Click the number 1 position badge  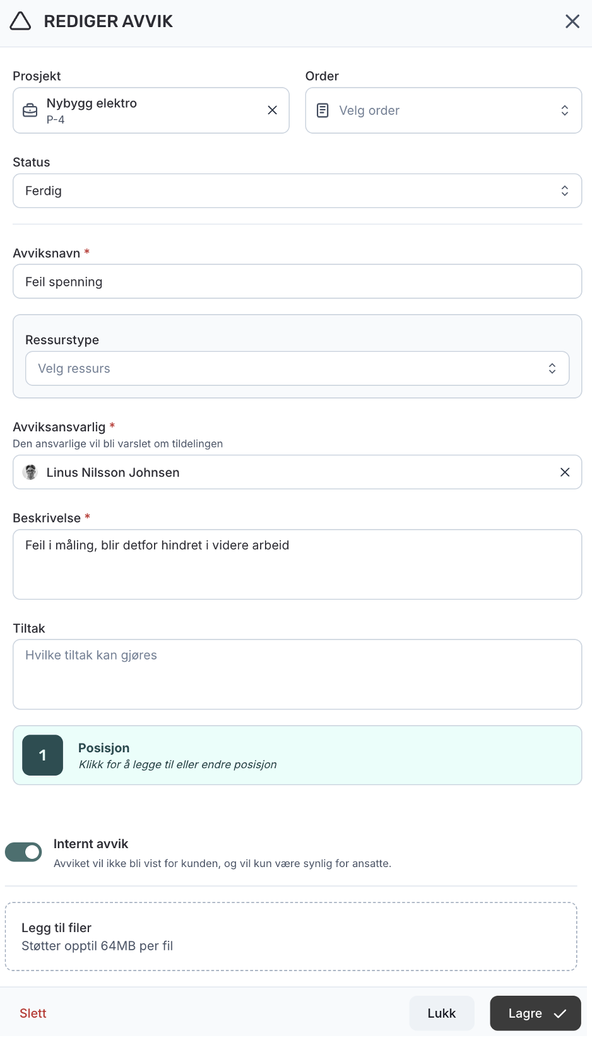click(x=42, y=755)
